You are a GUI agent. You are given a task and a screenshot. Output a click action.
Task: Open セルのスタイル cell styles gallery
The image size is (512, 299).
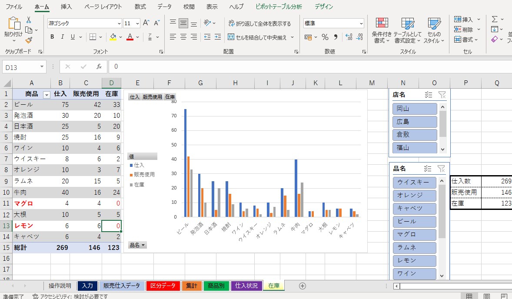tap(434, 30)
